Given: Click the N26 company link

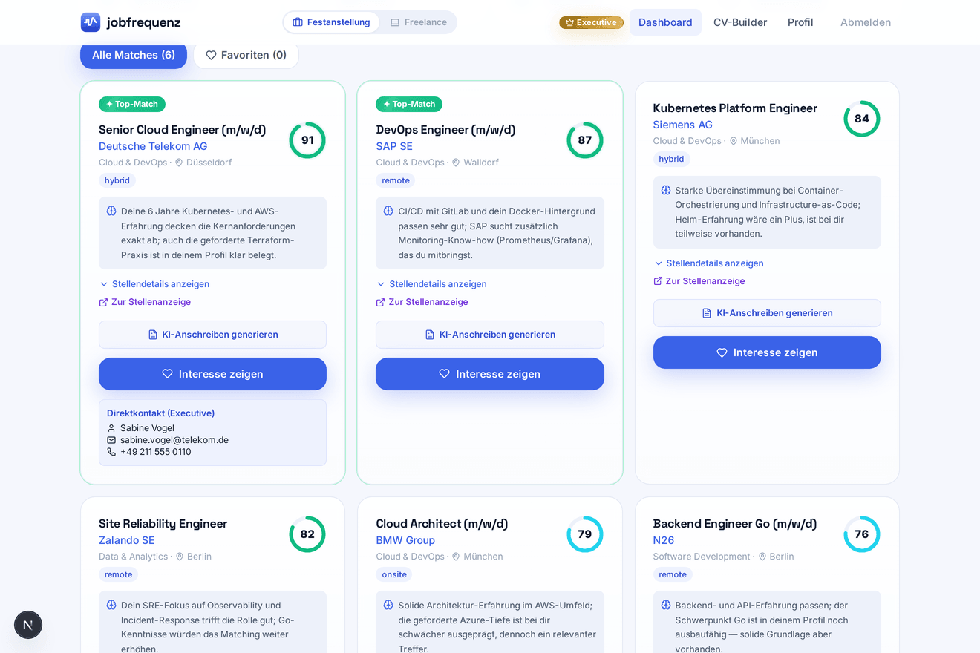Looking at the screenshot, I should pos(664,540).
